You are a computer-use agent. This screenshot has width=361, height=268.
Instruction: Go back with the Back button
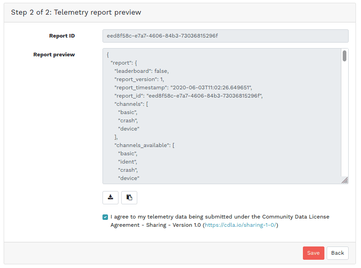click(337, 253)
